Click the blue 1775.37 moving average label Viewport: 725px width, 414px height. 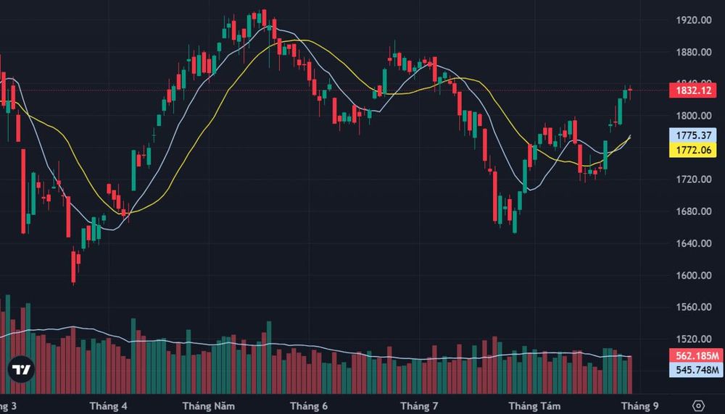pos(692,135)
